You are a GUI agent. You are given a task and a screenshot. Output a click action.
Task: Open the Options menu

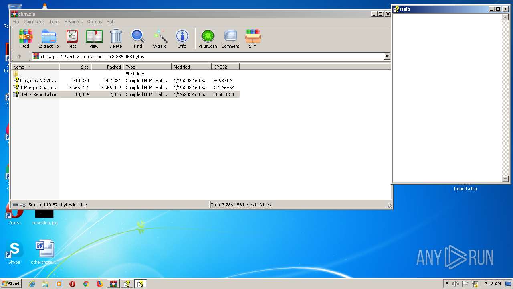95,22
